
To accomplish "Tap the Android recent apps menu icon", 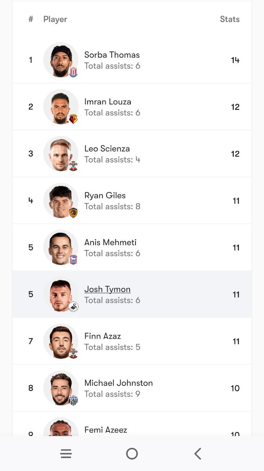I will point(66,454).
